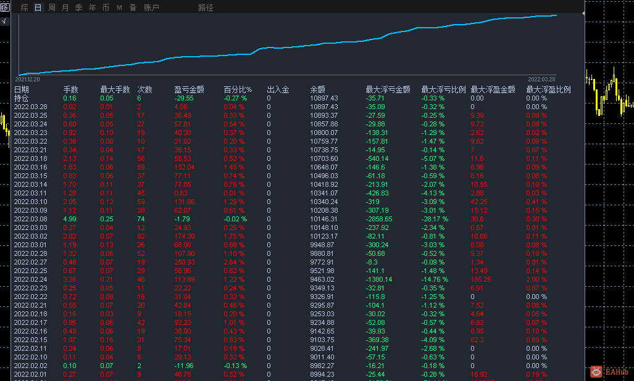Select the 日 daily tab
The height and width of the screenshot is (381, 634).
[38, 7]
